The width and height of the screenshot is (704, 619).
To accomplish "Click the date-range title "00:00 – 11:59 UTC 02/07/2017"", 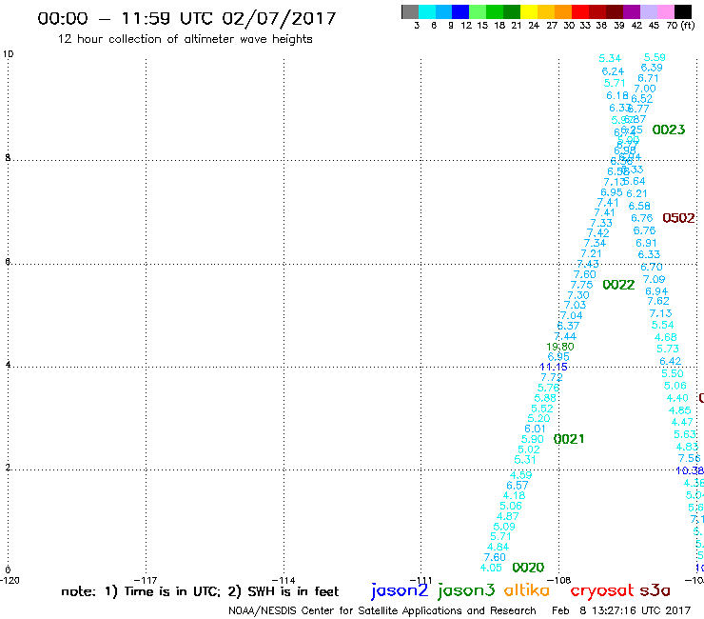I will point(186,18).
